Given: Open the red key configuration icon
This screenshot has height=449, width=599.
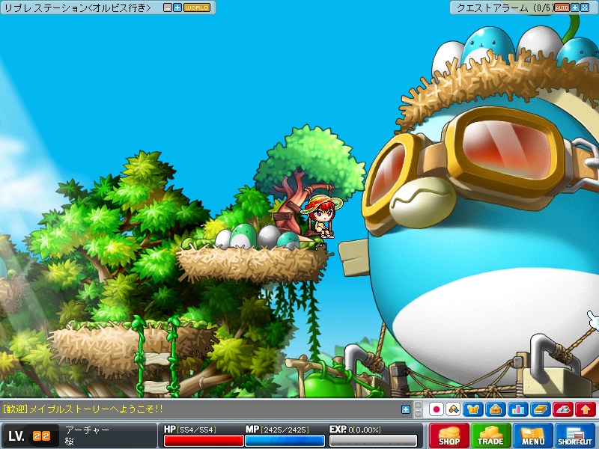Looking at the screenshot, I should coord(563,409).
